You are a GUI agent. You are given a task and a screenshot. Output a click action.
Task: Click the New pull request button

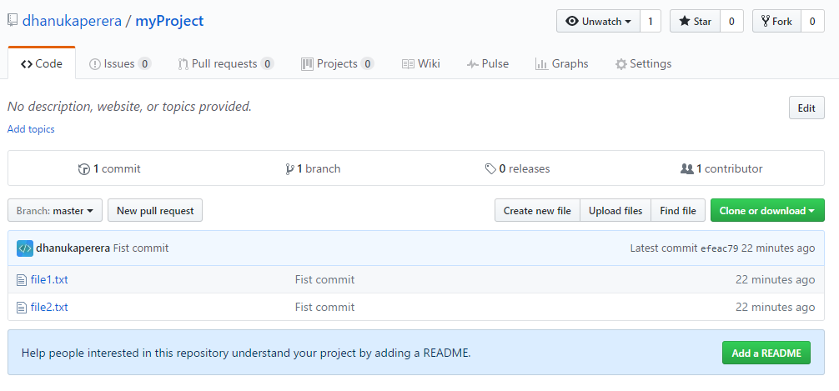[155, 211]
